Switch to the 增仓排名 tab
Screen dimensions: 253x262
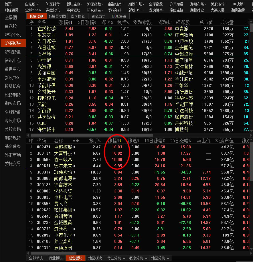(x=78, y=16)
